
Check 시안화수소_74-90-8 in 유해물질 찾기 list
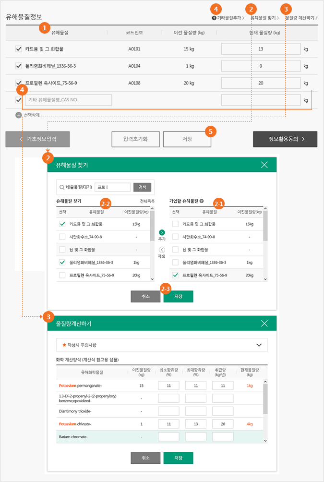pos(62,237)
